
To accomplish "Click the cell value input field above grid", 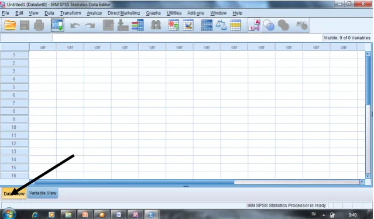I will click(x=187, y=37).
